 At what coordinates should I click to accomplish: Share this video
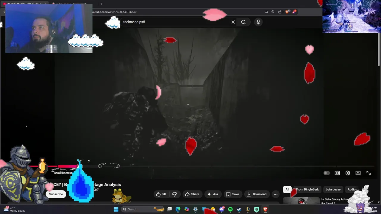point(192,194)
